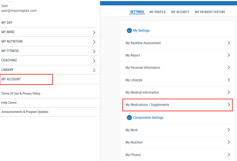The height and width of the screenshot is (161, 237).
Task: Open the Help Centre link
Action: [9, 103]
